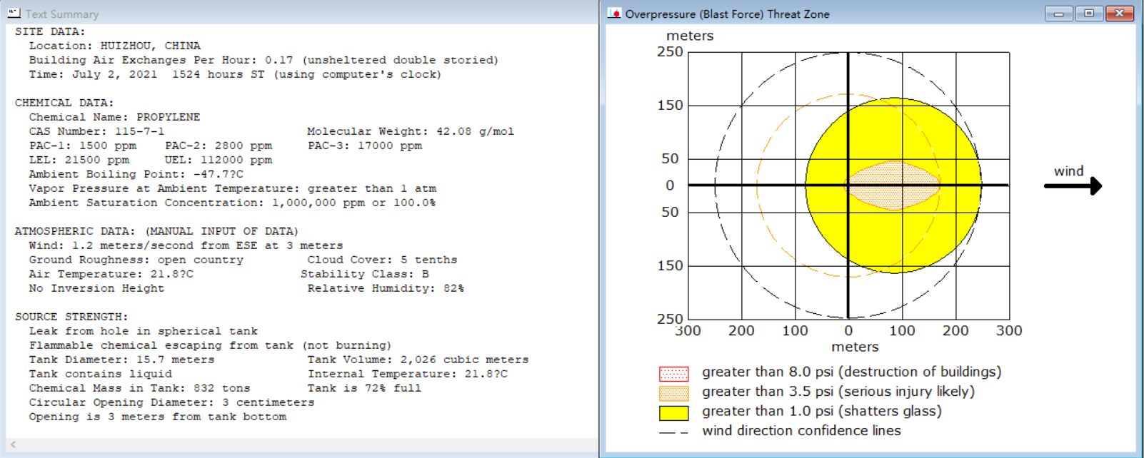Click the Overpressure Threat Zone window icon

tap(614, 14)
